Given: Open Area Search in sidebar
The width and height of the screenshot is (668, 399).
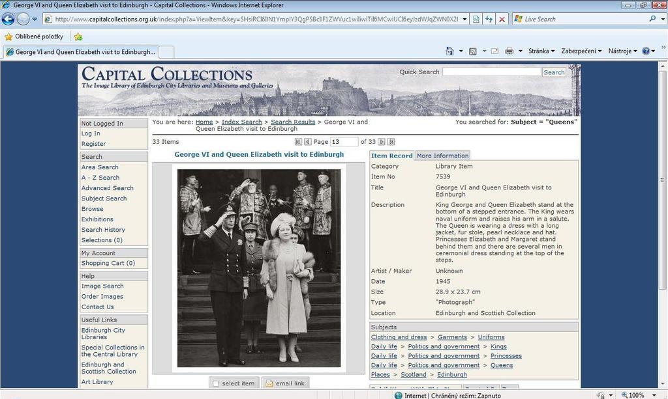Looking at the screenshot, I should 100,167.
